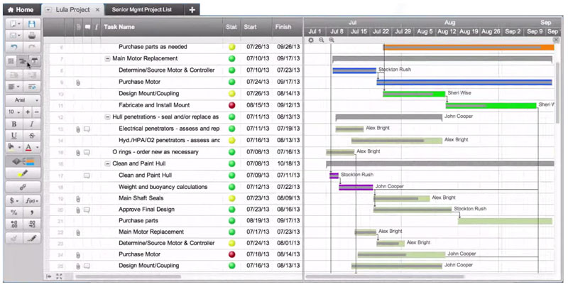The image size is (568, 287).
Task: Click the Save (floppy disk) icon
Action: (32, 24)
